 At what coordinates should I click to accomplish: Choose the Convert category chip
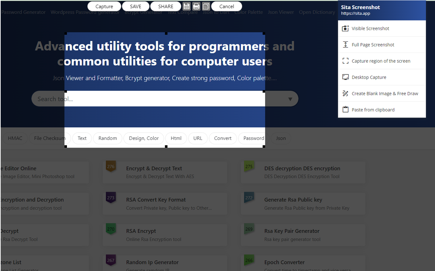pyautogui.click(x=223, y=138)
